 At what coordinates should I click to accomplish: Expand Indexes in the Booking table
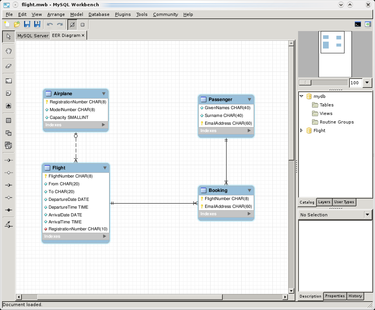[x=249, y=214]
